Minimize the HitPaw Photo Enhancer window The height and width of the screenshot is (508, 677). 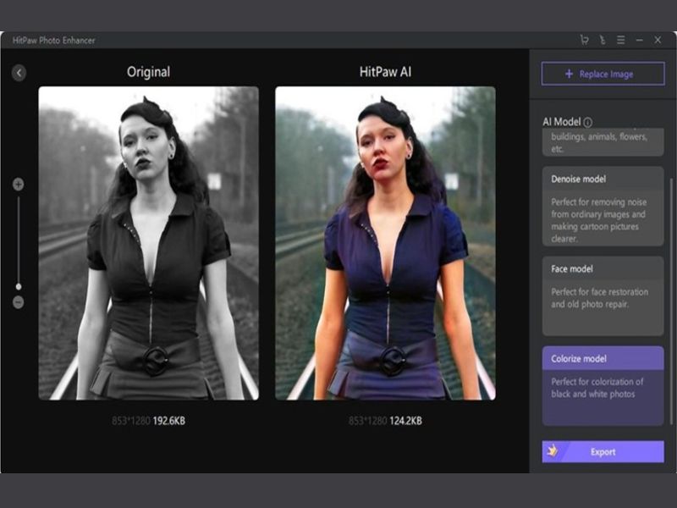640,40
